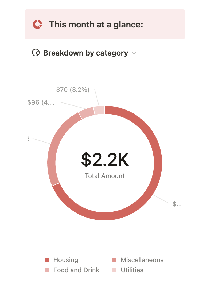
Task: Select the Utilities segment of the donut chart
Action: tap(99, 110)
